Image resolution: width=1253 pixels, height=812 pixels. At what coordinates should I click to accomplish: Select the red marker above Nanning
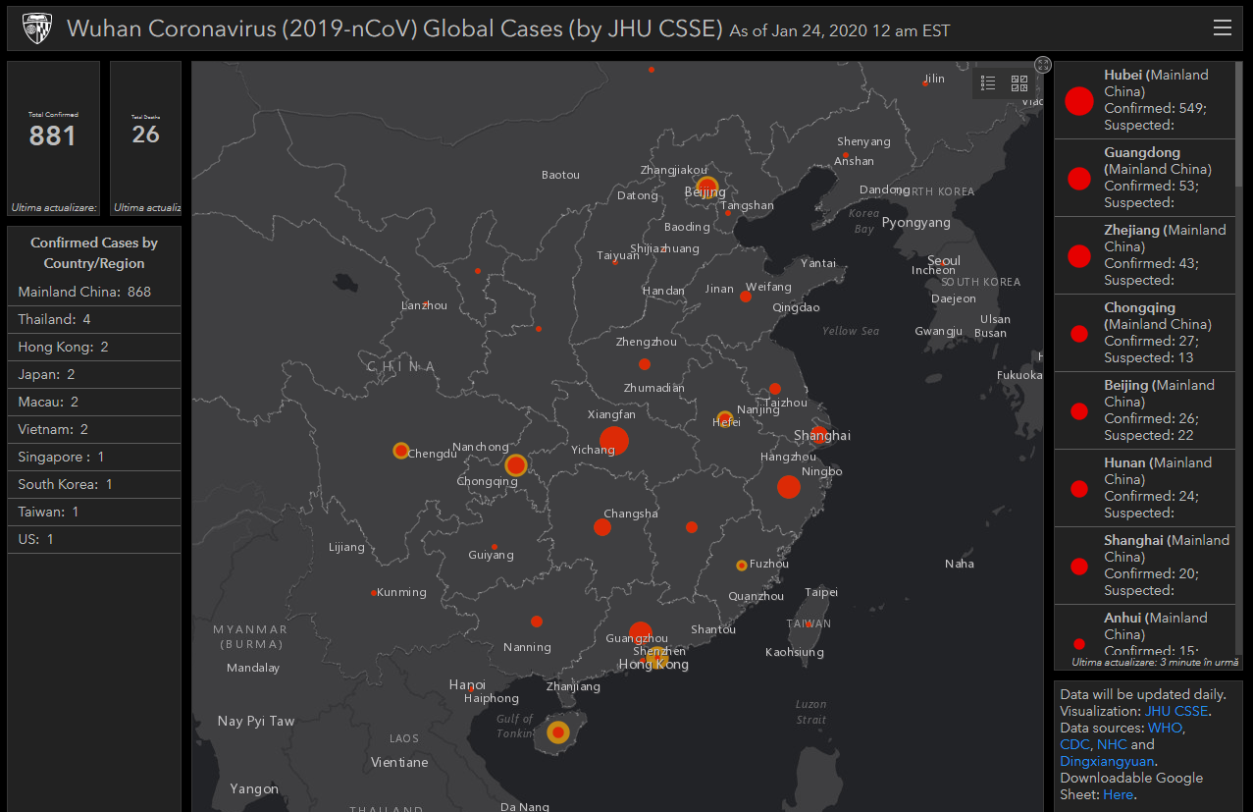pos(537,622)
